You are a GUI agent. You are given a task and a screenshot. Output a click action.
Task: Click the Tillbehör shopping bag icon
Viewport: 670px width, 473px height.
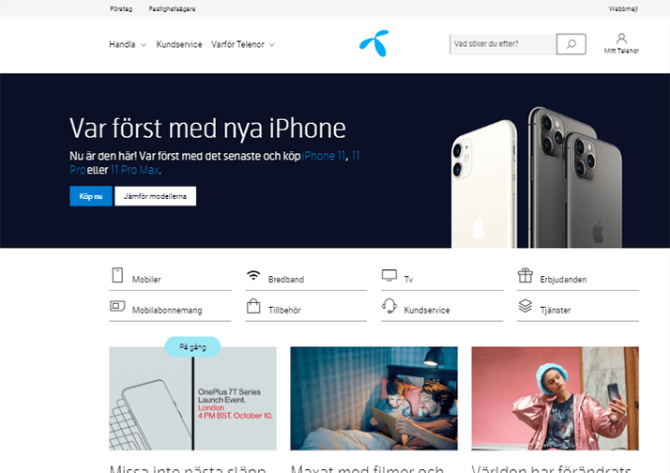[253, 306]
